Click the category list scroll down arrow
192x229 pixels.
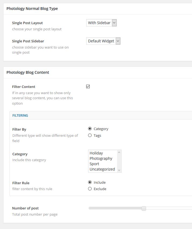point(119,170)
